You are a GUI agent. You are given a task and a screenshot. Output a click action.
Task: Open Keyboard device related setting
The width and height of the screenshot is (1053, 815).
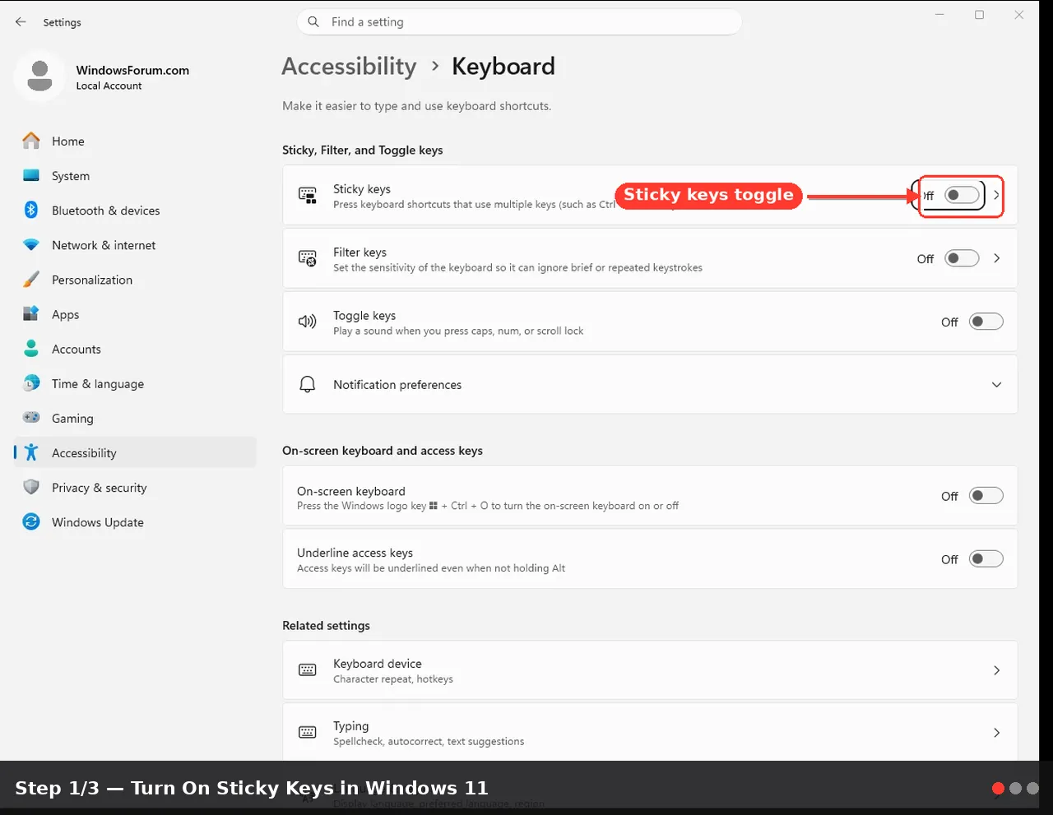coord(650,670)
